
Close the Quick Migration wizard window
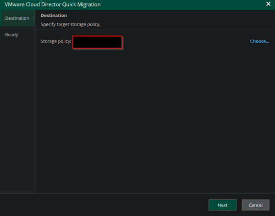[x=268, y=4]
